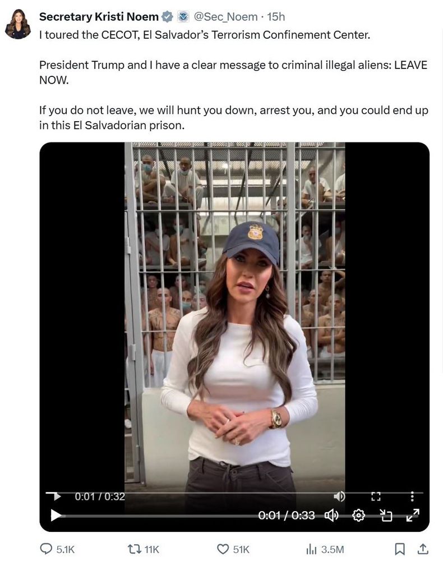Click the profile avatar picture
This screenshot has height=561, width=443.
pyautogui.click(x=17, y=24)
